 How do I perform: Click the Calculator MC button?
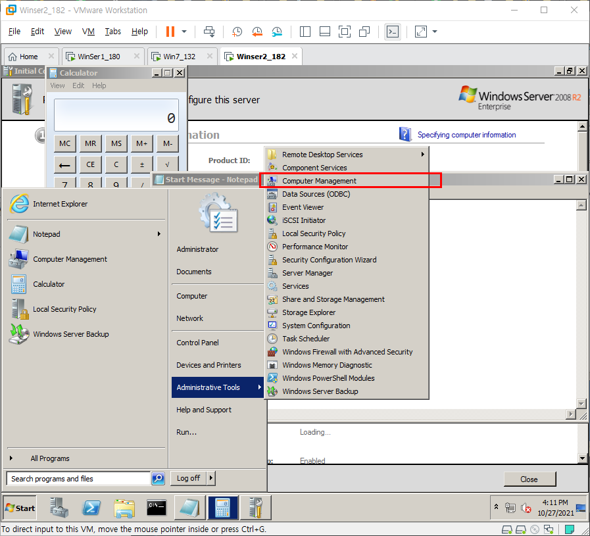click(x=64, y=143)
